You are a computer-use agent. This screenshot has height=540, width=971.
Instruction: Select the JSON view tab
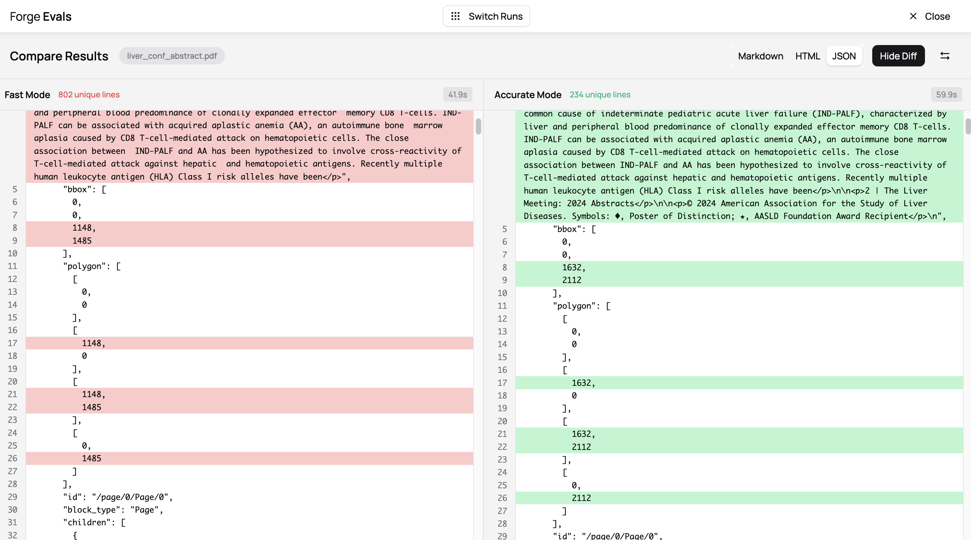click(844, 56)
